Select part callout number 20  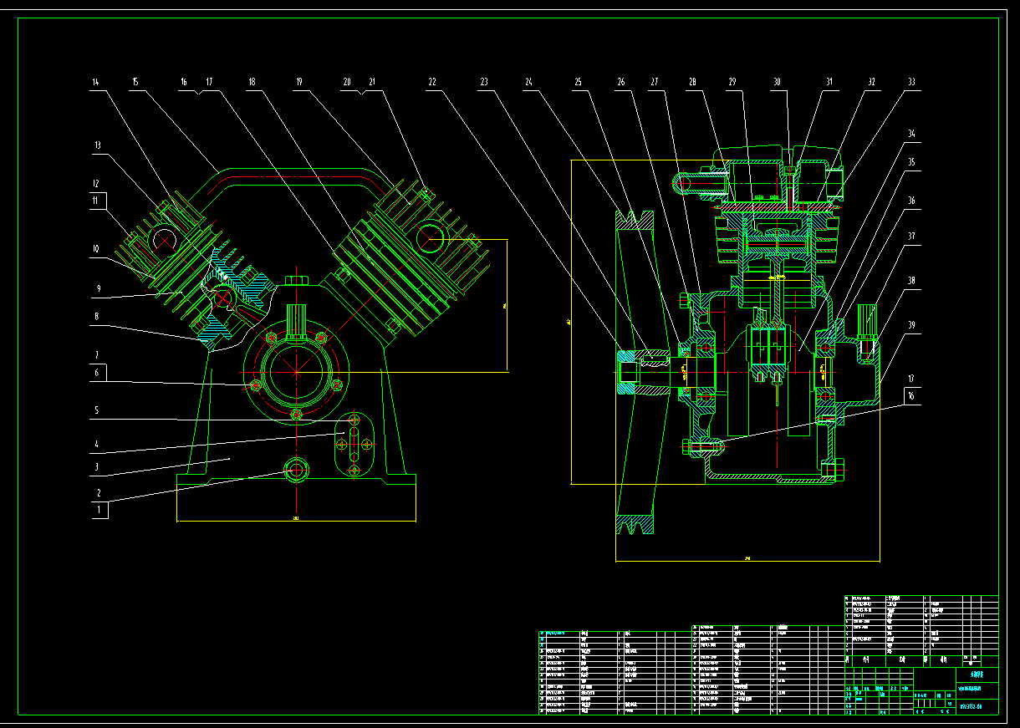coord(347,82)
